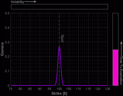The image size is (123, 96).
Task: Click the 0.4 tick on Gamma axis
Action: (x=7, y=28)
